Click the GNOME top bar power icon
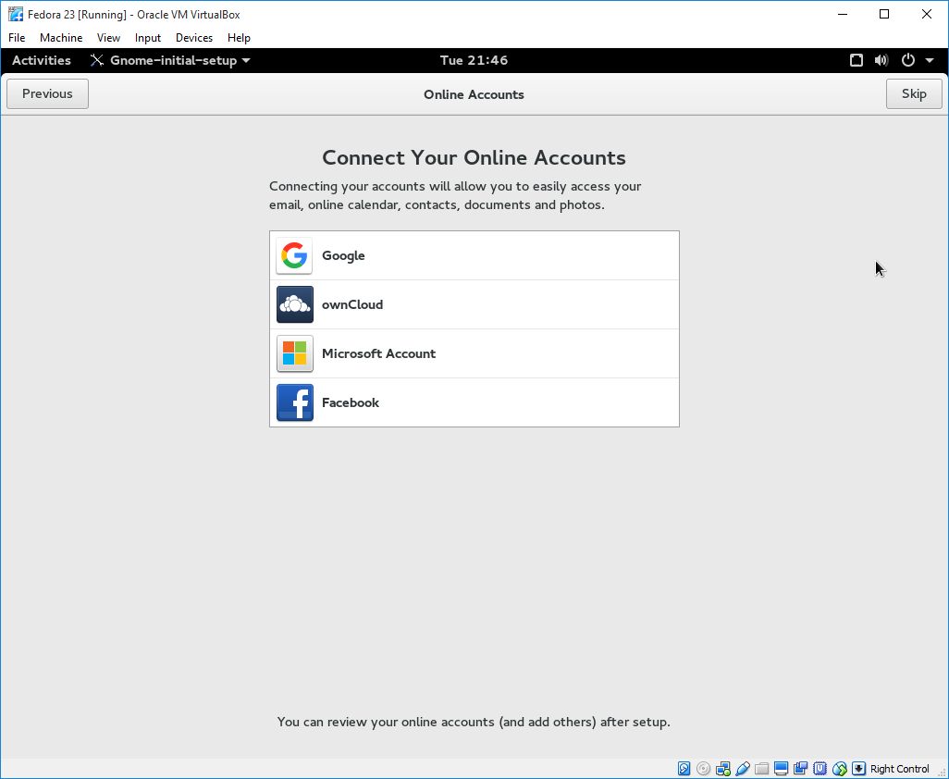The width and height of the screenshot is (949, 779). point(908,60)
